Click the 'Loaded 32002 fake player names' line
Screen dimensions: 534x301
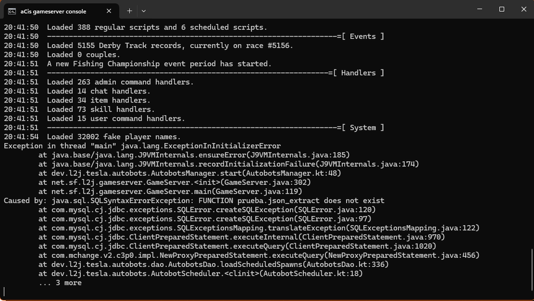pos(114,137)
